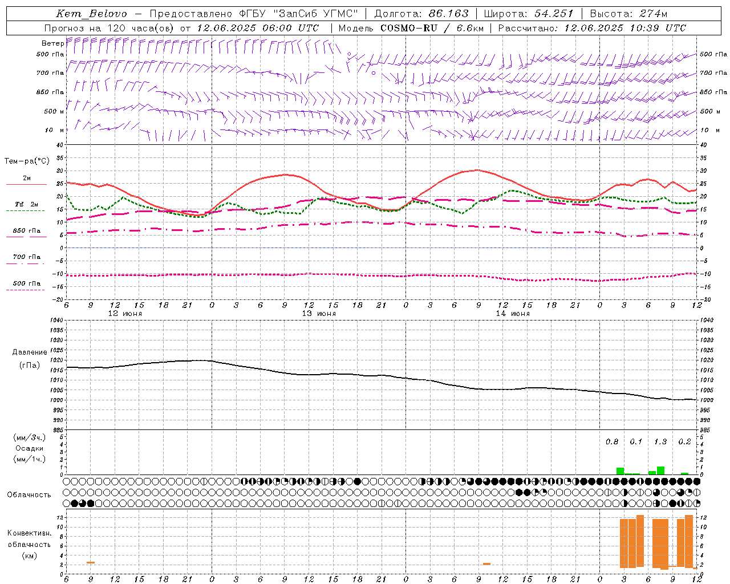Select the Конвективн. label text
This screenshot has width=730, height=584.
[x=30, y=533]
